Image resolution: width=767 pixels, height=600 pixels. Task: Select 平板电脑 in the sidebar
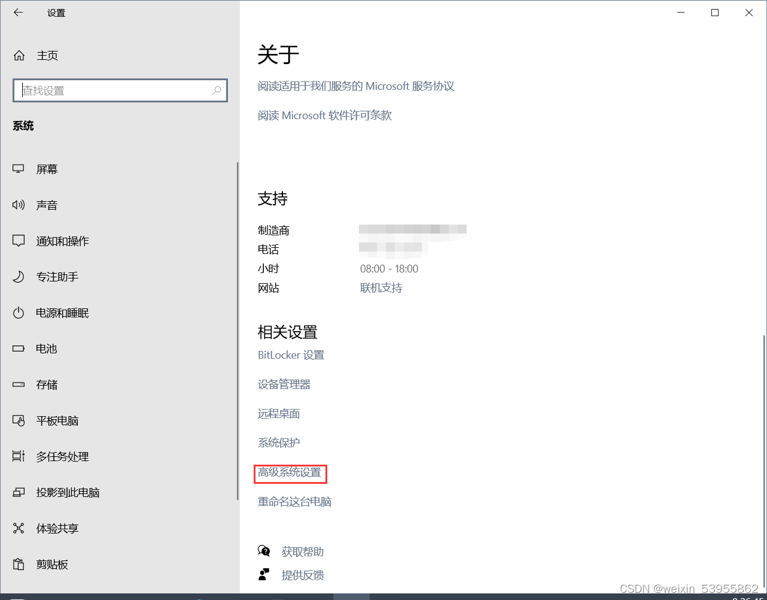(x=119, y=421)
